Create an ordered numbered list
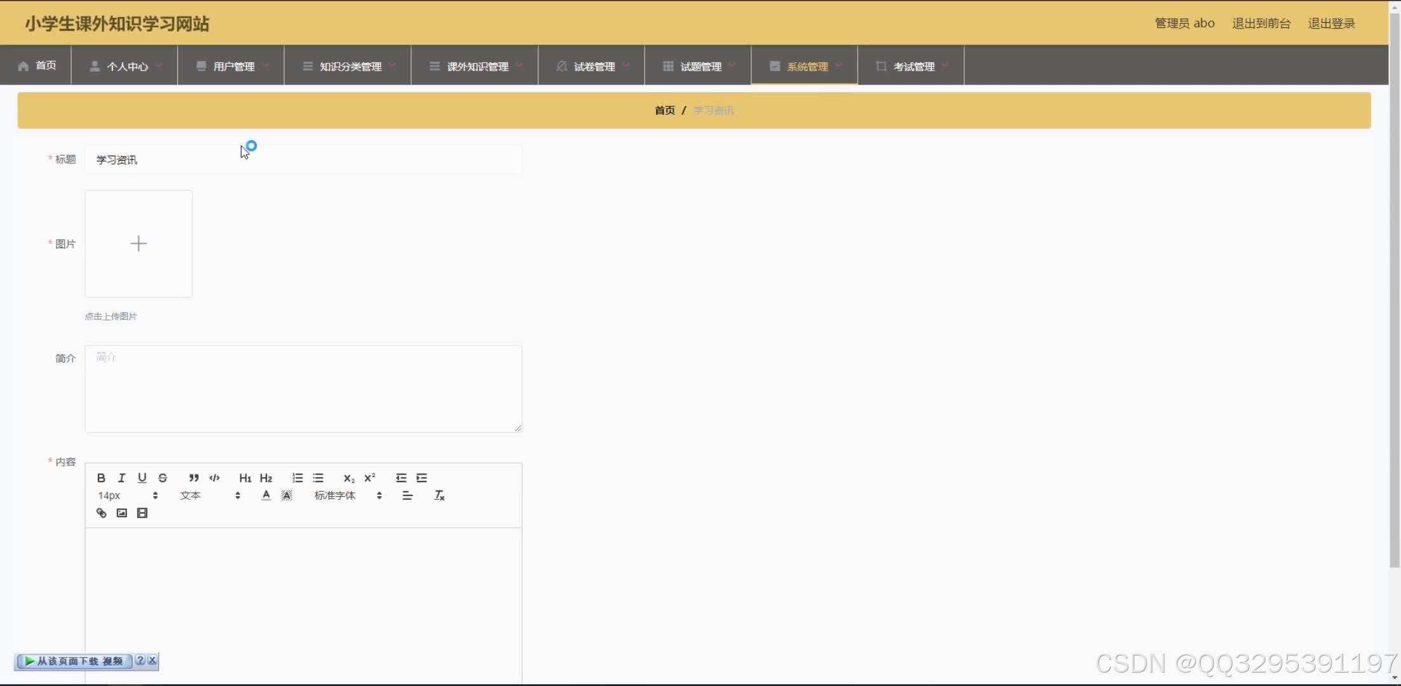Viewport: 1401px width, 686px height. coord(297,478)
